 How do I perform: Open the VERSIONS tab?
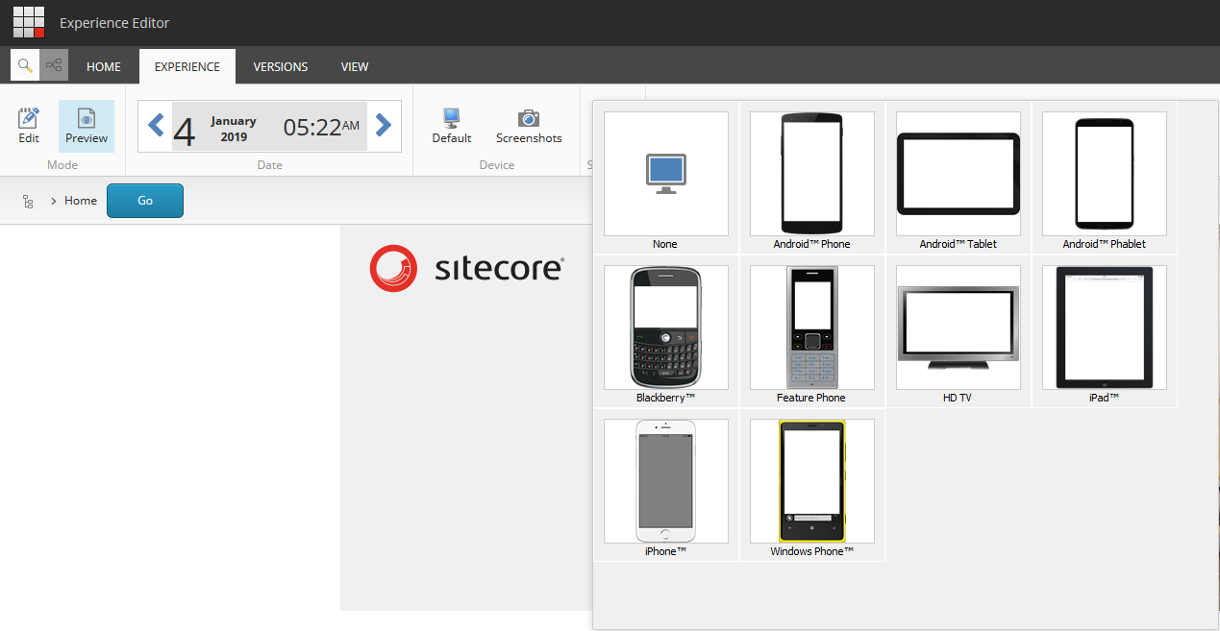[x=281, y=67]
